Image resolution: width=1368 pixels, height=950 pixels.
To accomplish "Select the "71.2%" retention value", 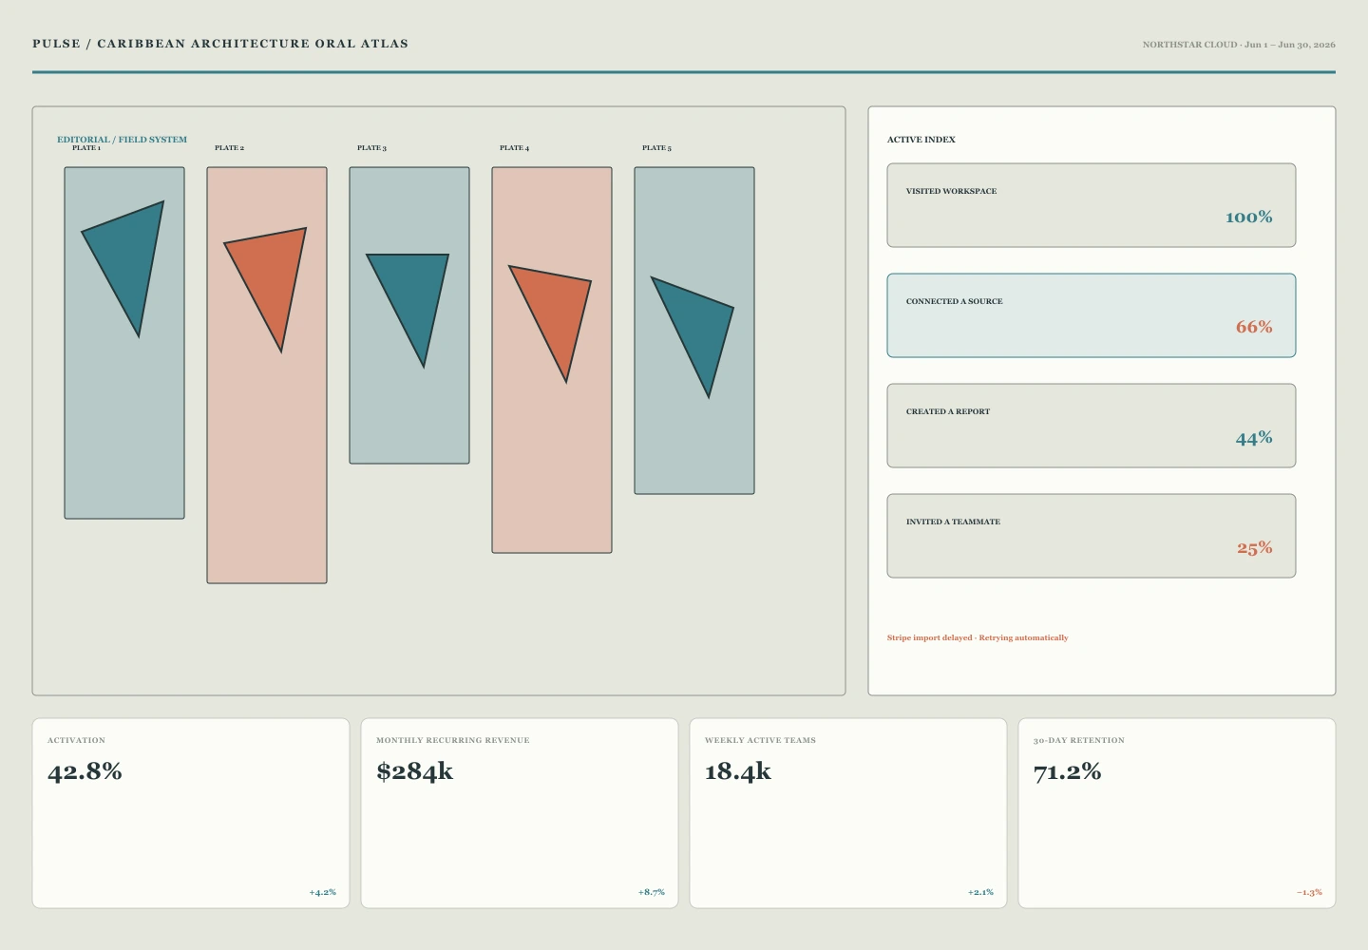I will 1068,771.
